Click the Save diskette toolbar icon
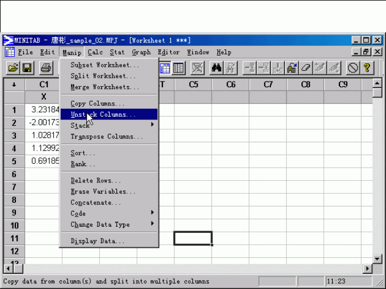 (27, 68)
